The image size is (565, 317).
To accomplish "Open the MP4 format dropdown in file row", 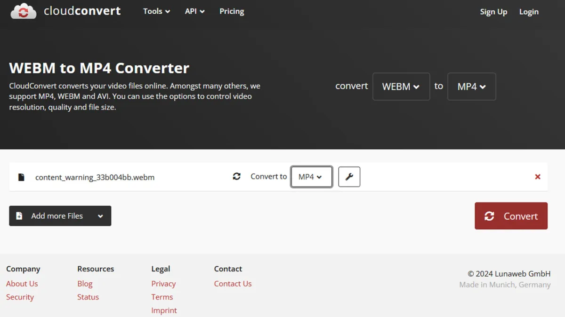I will [x=311, y=177].
